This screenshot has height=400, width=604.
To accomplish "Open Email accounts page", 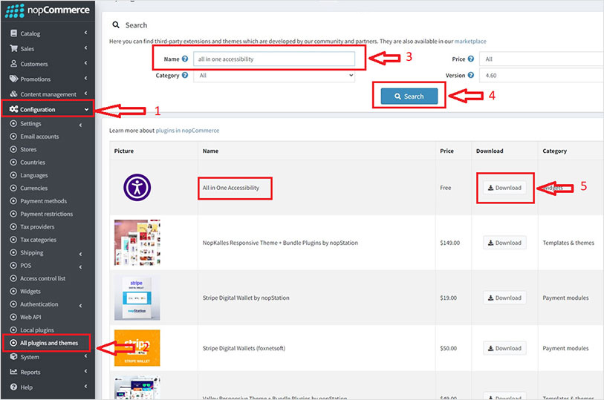I will (39, 137).
